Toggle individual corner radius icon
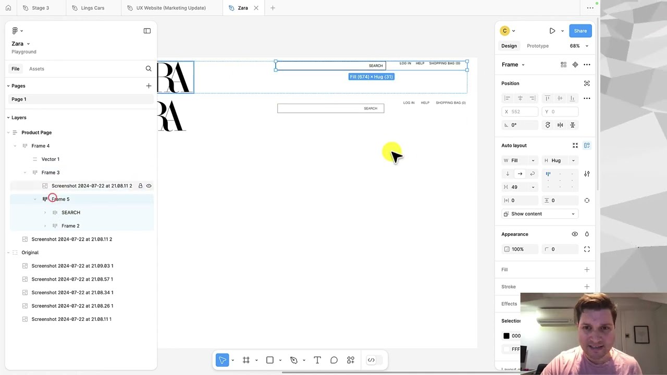The width and height of the screenshot is (667, 375). [x=587, y=249]
